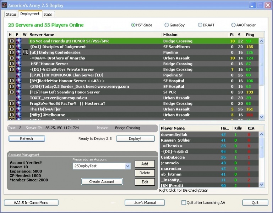Select player downedbyflak in list
The height and width of the screenshot is (213, 273).
click(x=209, y=135)
